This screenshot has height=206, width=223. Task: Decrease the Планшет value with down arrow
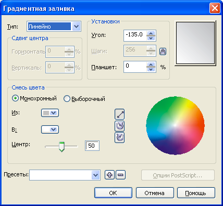[x=151, y=69]
